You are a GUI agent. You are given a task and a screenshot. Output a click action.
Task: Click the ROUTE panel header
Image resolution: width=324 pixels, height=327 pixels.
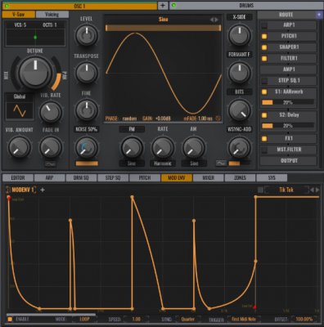286,15
